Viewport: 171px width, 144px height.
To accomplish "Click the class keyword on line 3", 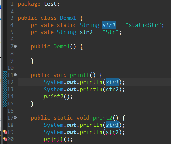I will [49, 18].
